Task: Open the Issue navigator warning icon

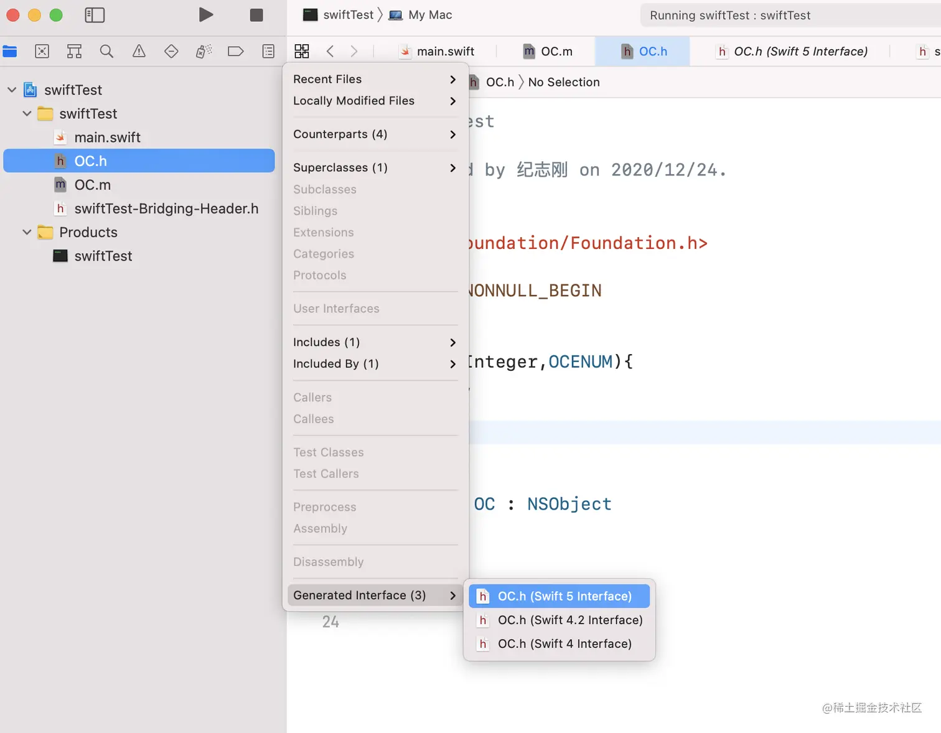Action: tap(139, 51)
